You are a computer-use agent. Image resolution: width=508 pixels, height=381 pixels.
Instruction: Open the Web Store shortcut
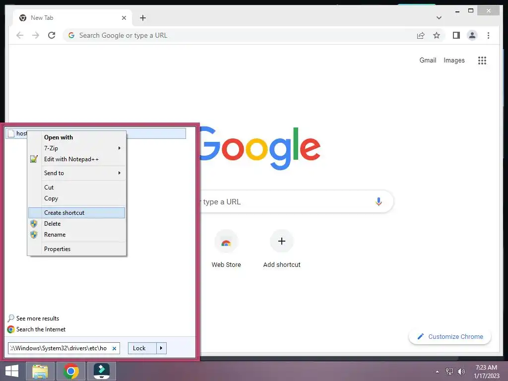click(226, 249)
